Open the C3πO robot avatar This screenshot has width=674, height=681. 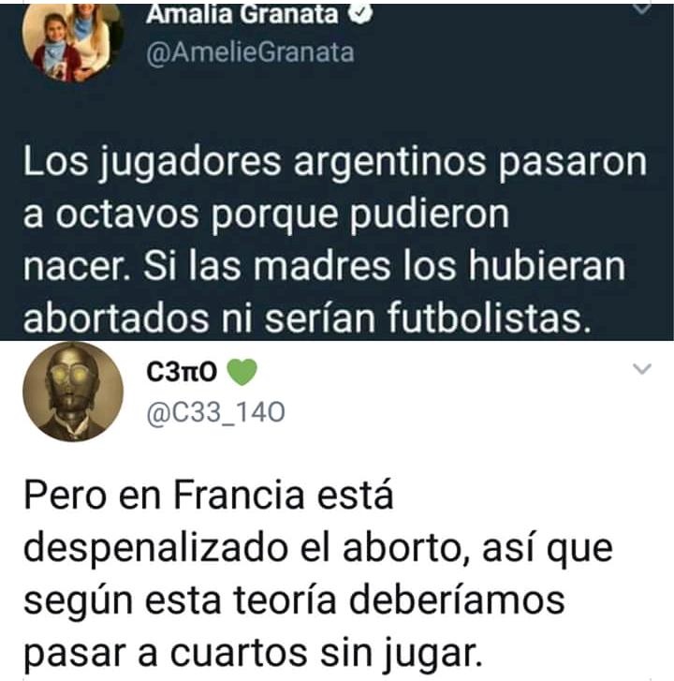73,392
